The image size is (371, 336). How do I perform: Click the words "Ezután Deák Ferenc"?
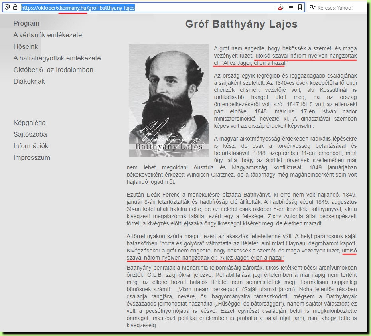pyautogui.click(x=153, y=195)
